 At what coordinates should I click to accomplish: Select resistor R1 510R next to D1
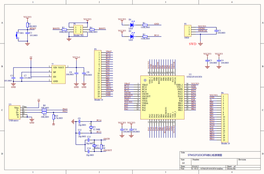click(x=145, y=25)
